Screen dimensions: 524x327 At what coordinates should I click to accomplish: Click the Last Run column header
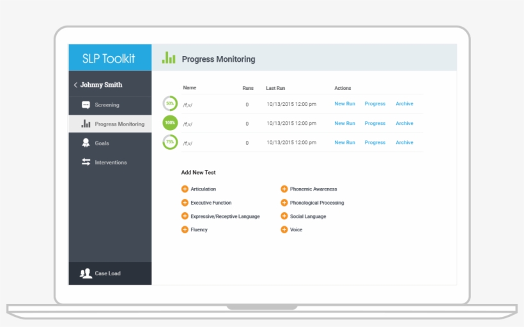pyautogui.click(x=275, y=88)
